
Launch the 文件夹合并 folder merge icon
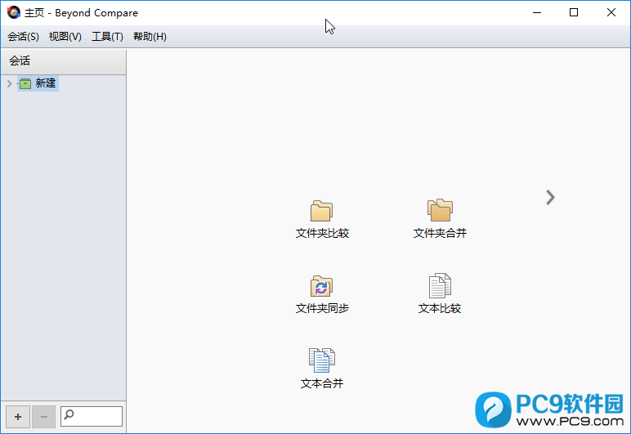tap(440, 211)
